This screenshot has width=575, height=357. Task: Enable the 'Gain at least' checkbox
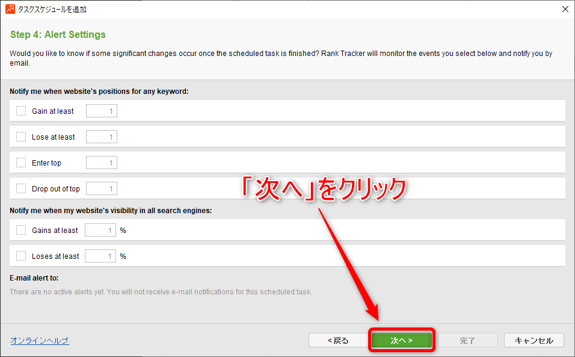(x=21, y=111)
